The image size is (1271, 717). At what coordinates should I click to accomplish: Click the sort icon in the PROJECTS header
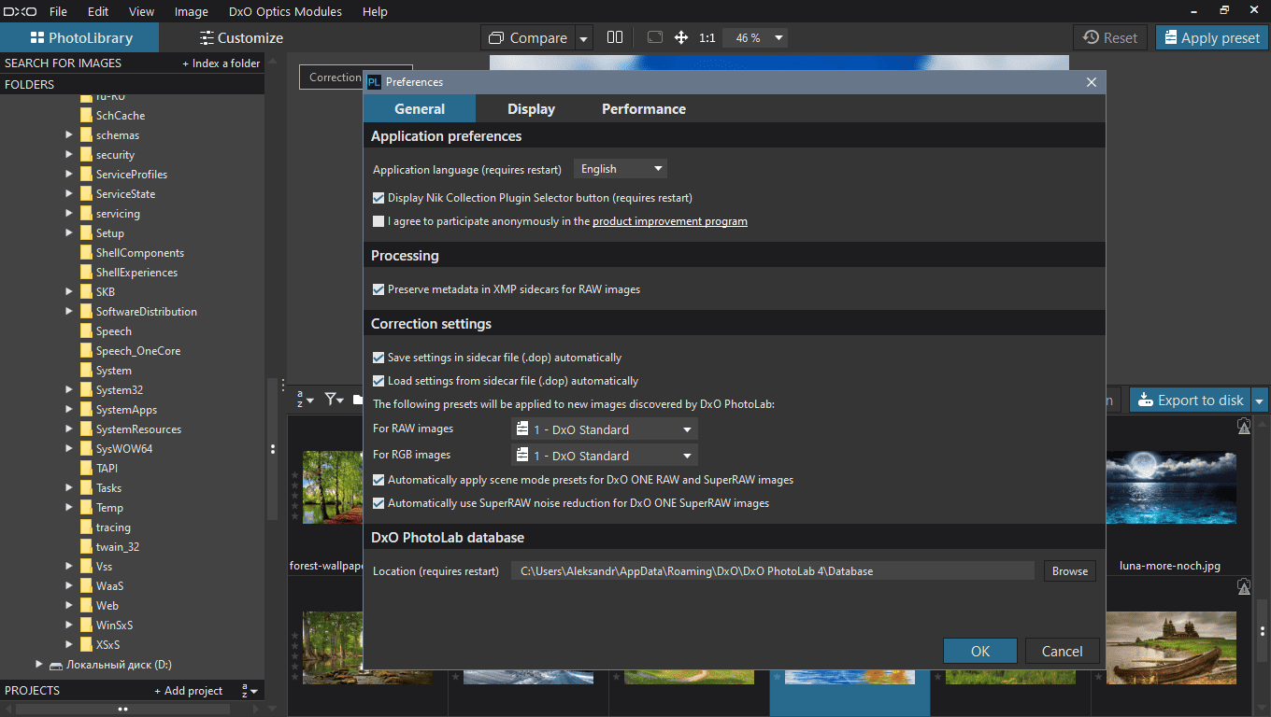(249, 691)
